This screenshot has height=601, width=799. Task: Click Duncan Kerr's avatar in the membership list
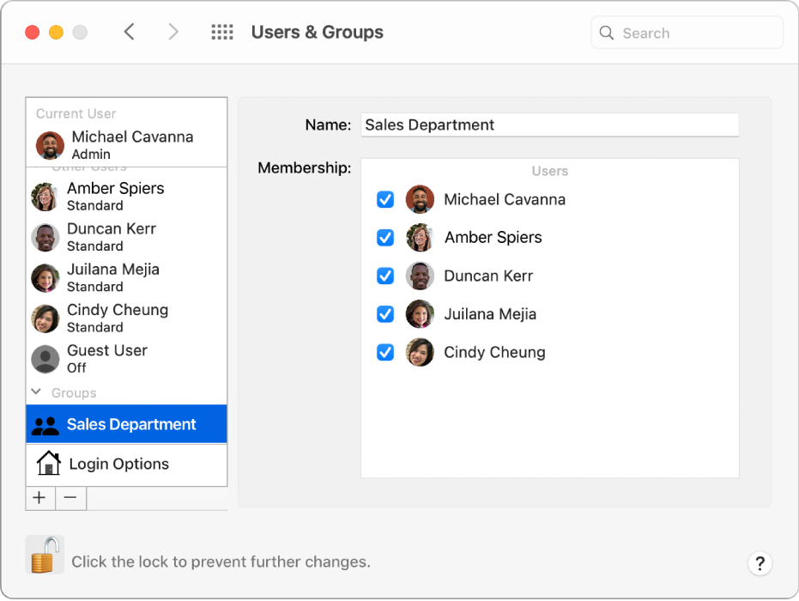[x=420, y=276]
